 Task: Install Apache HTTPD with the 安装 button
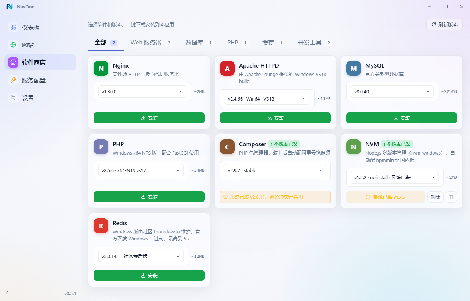275,118
